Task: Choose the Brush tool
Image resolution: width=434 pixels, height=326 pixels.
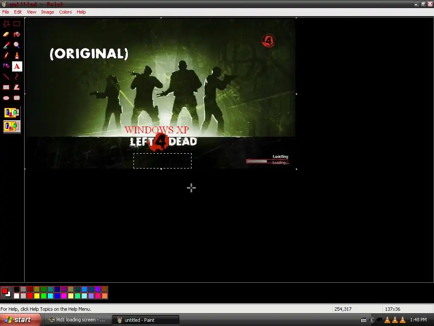Action: click(x=17, y=56)
